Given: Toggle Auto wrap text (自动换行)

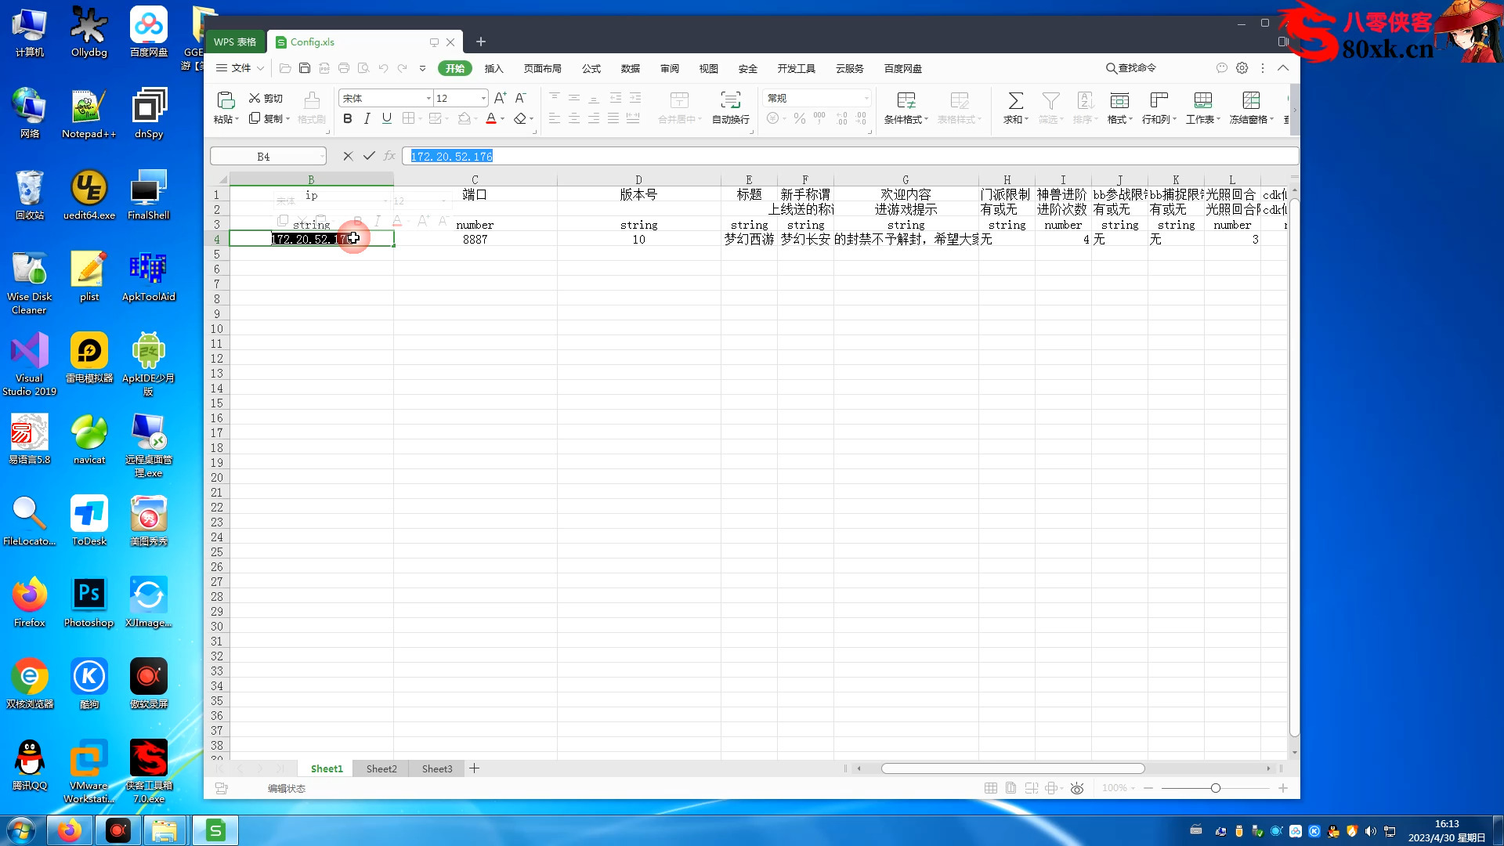Looking at the screenshot, I should click(730, 107).
